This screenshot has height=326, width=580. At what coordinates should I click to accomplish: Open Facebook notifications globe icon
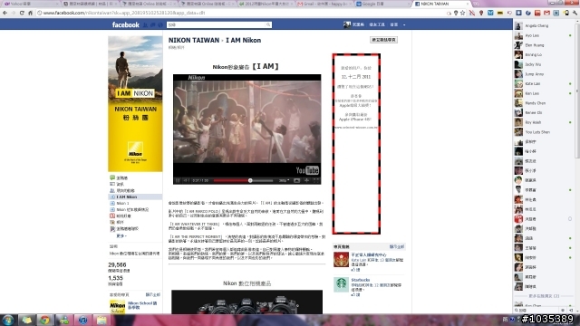pyautogui.click(x=160, y=25)
